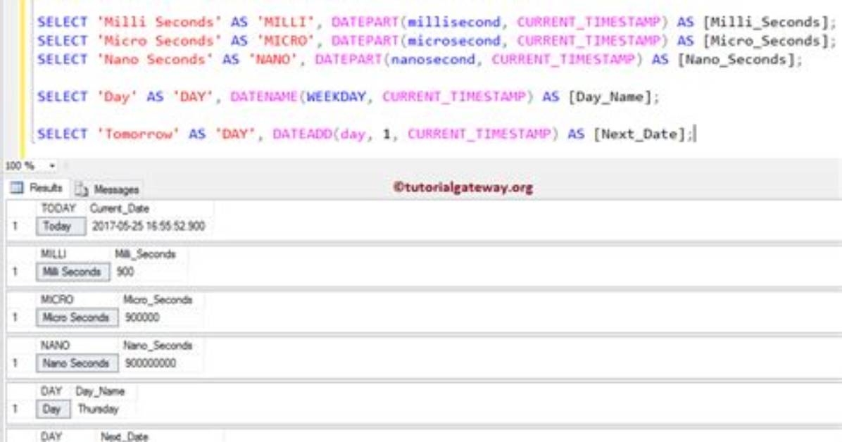This screenshot has height=442, width=842.
Task: Click the [Micro_Seconds] alias in the query
Action: point(766,41)
